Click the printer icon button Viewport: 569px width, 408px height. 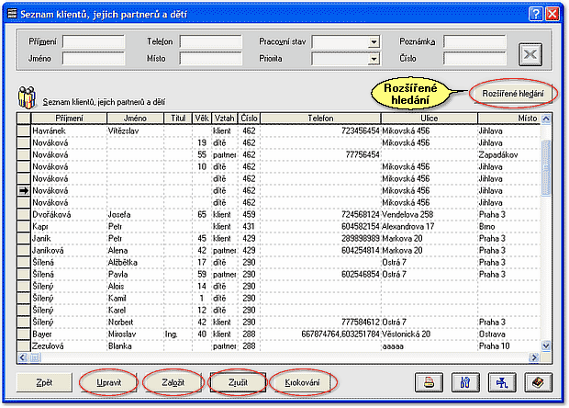[429, 381]
